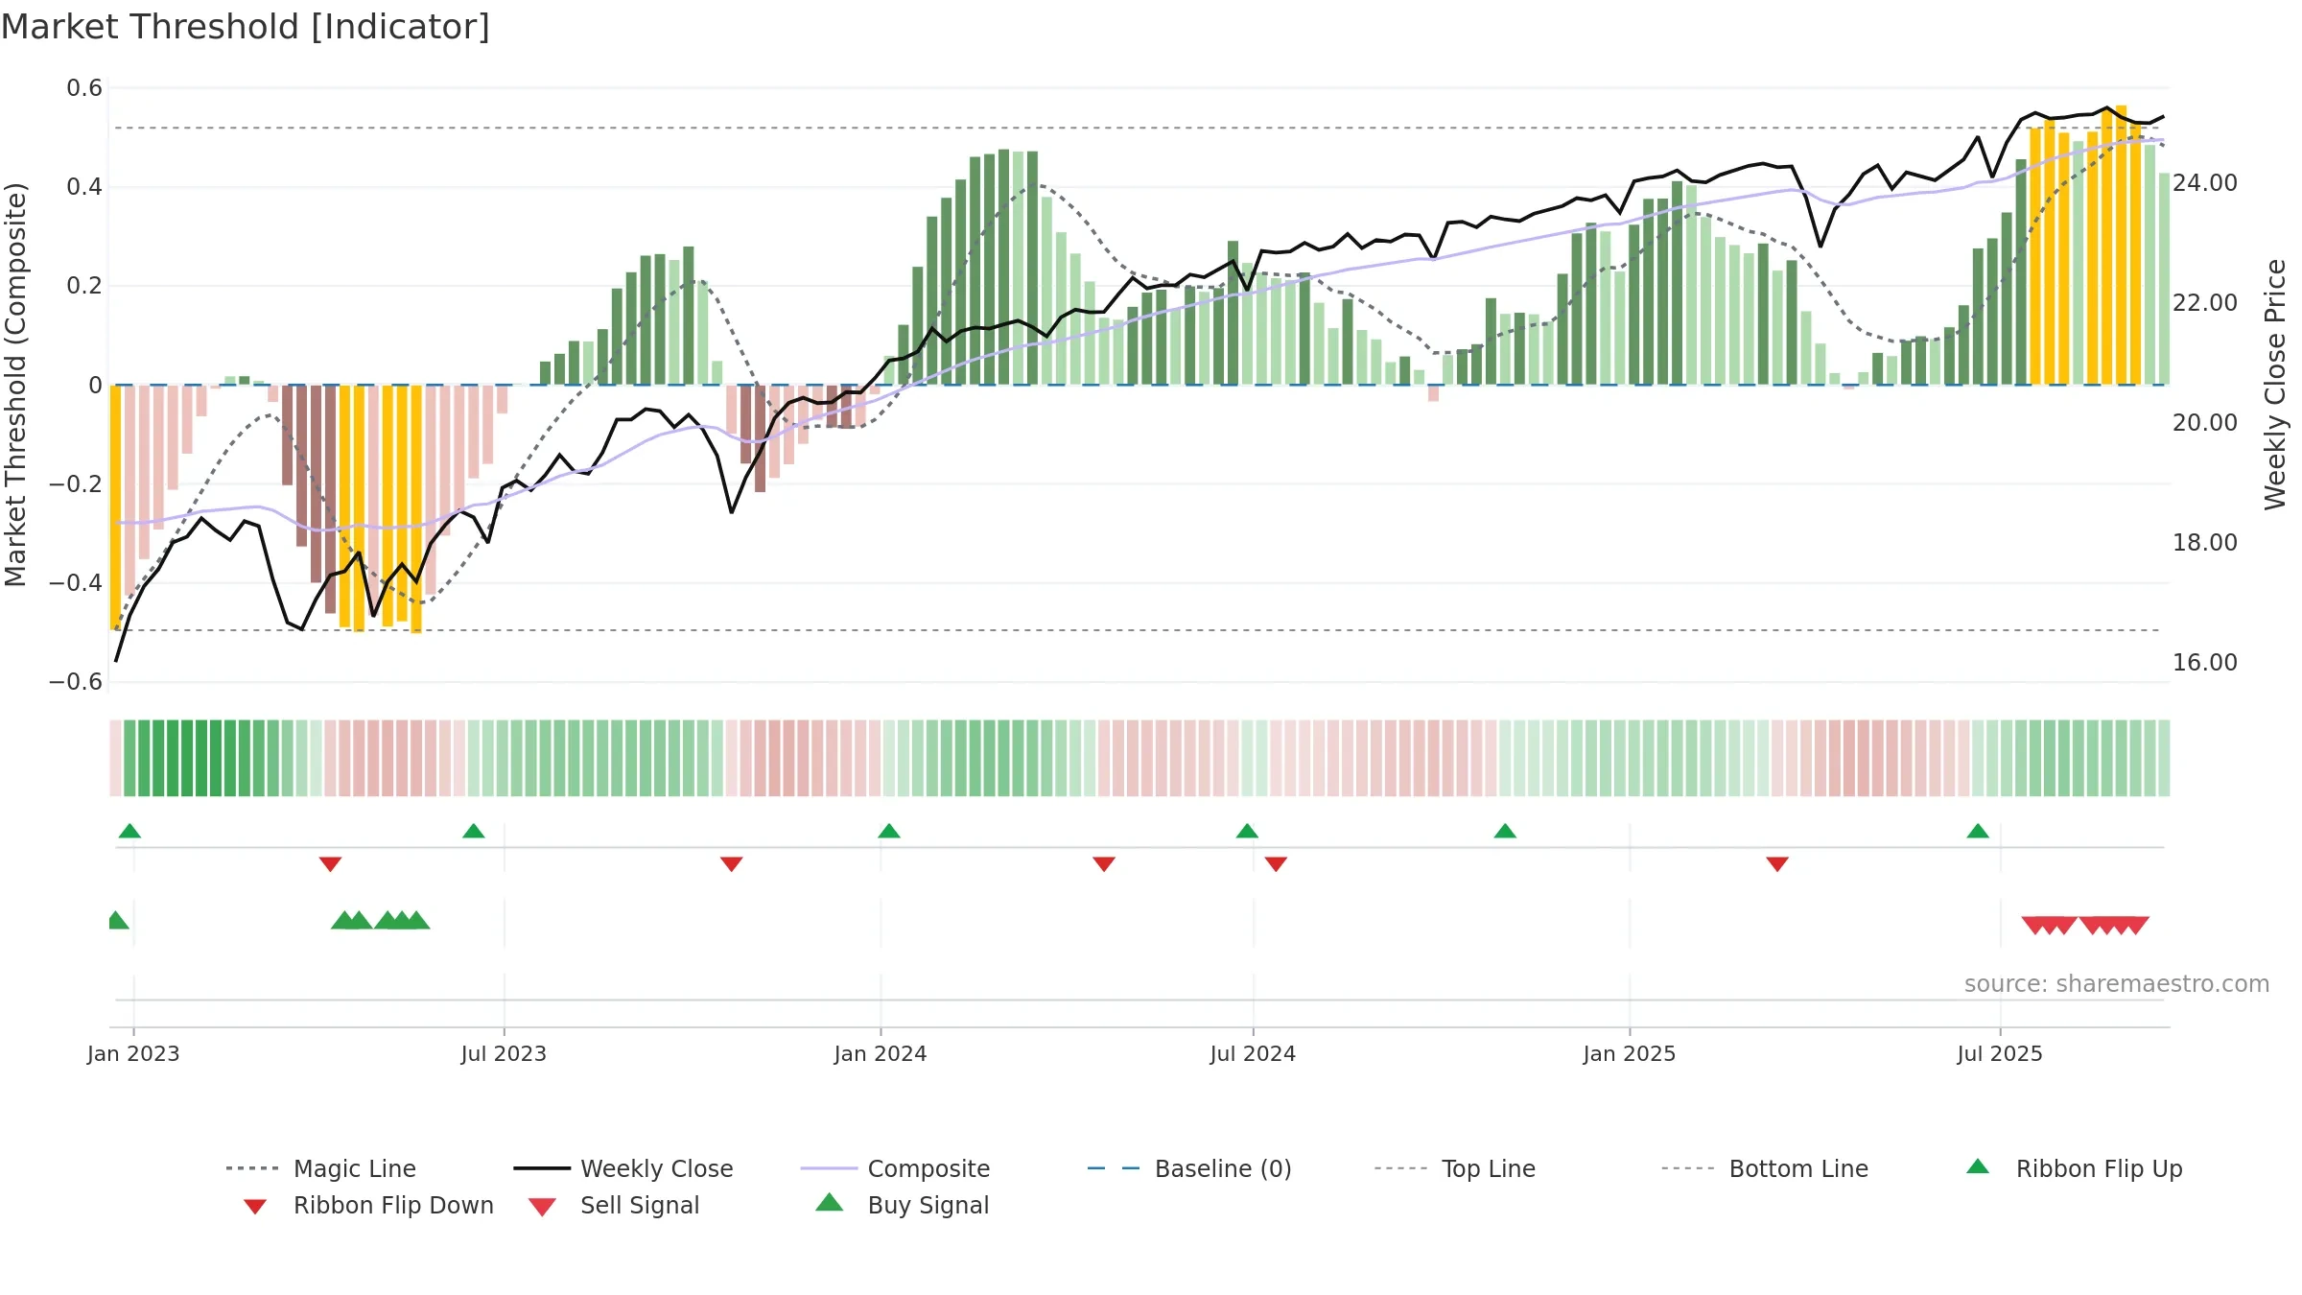This screenshot has height=1295, width=2302.
Task: Click the ribbon flip down marker in early 2025
Action: point(1777,864)
